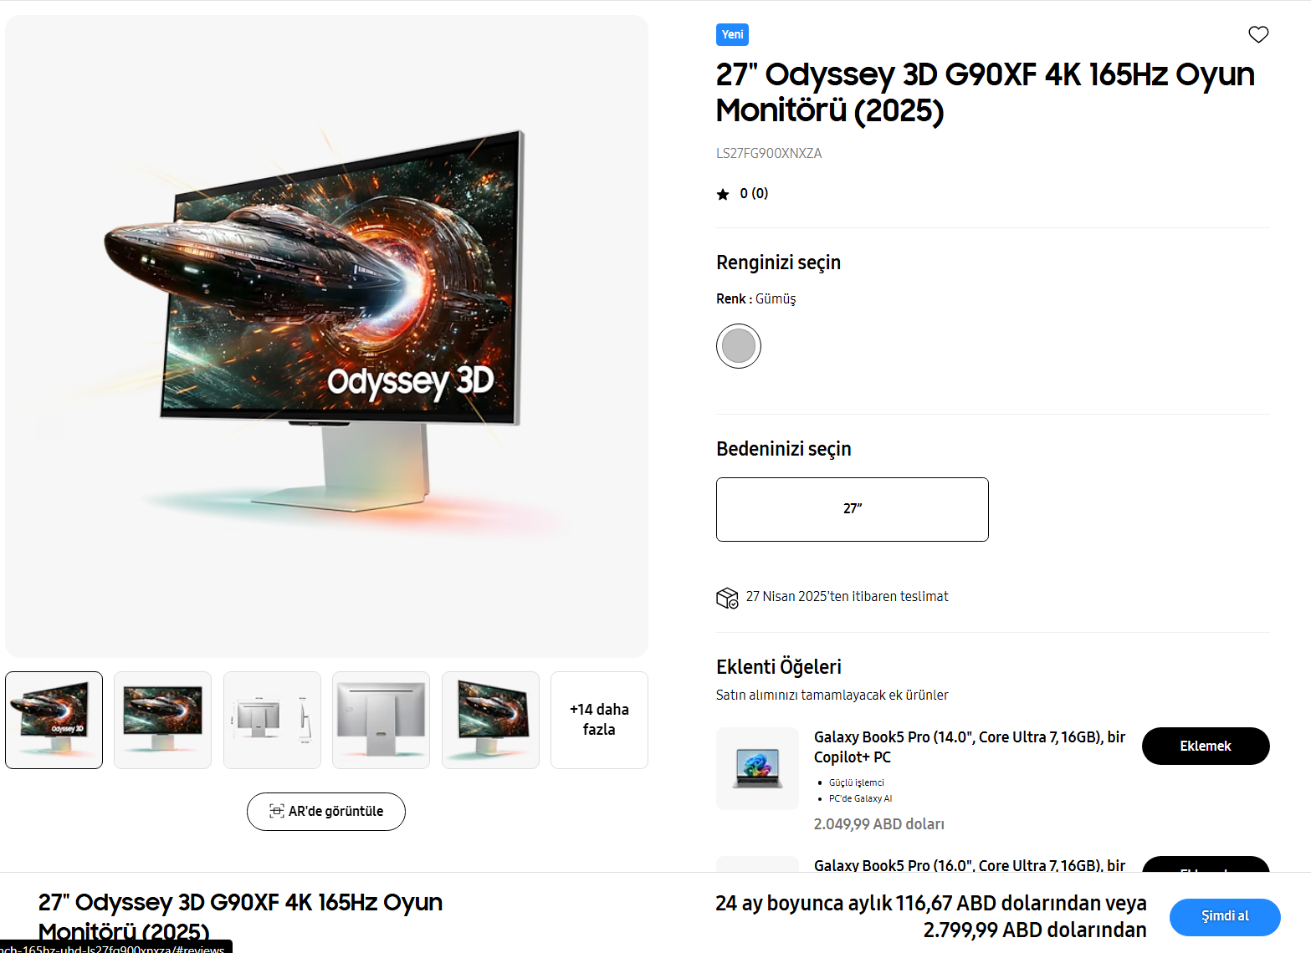The image size is (1311, 953).
Task: Add product to wishlist with heart icon
Action: point(1258,34)
